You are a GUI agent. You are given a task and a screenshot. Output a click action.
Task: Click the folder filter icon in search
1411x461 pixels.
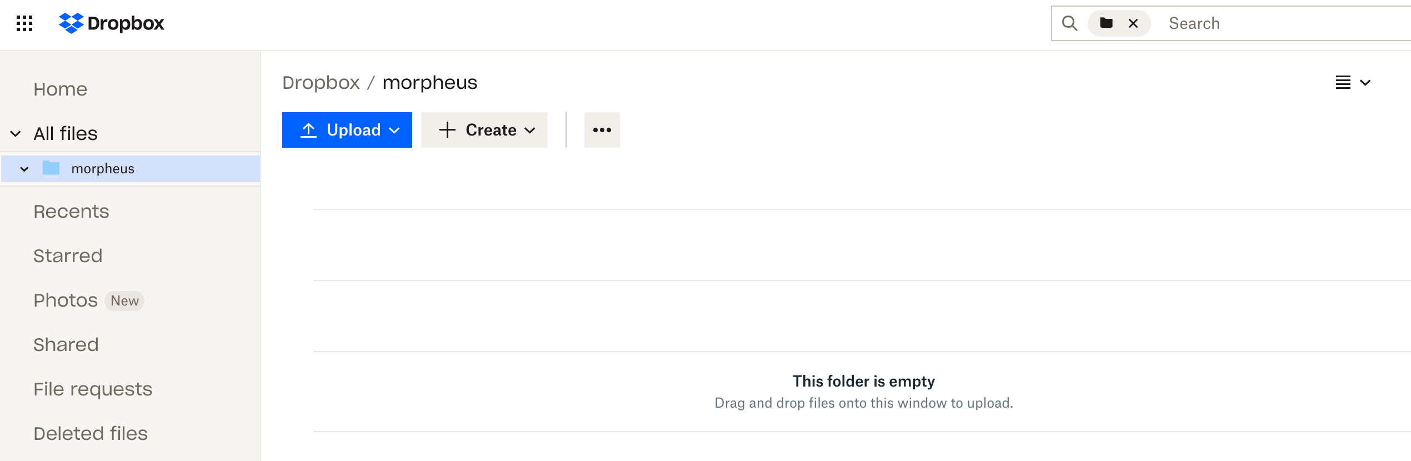(x=1106, y=23)
